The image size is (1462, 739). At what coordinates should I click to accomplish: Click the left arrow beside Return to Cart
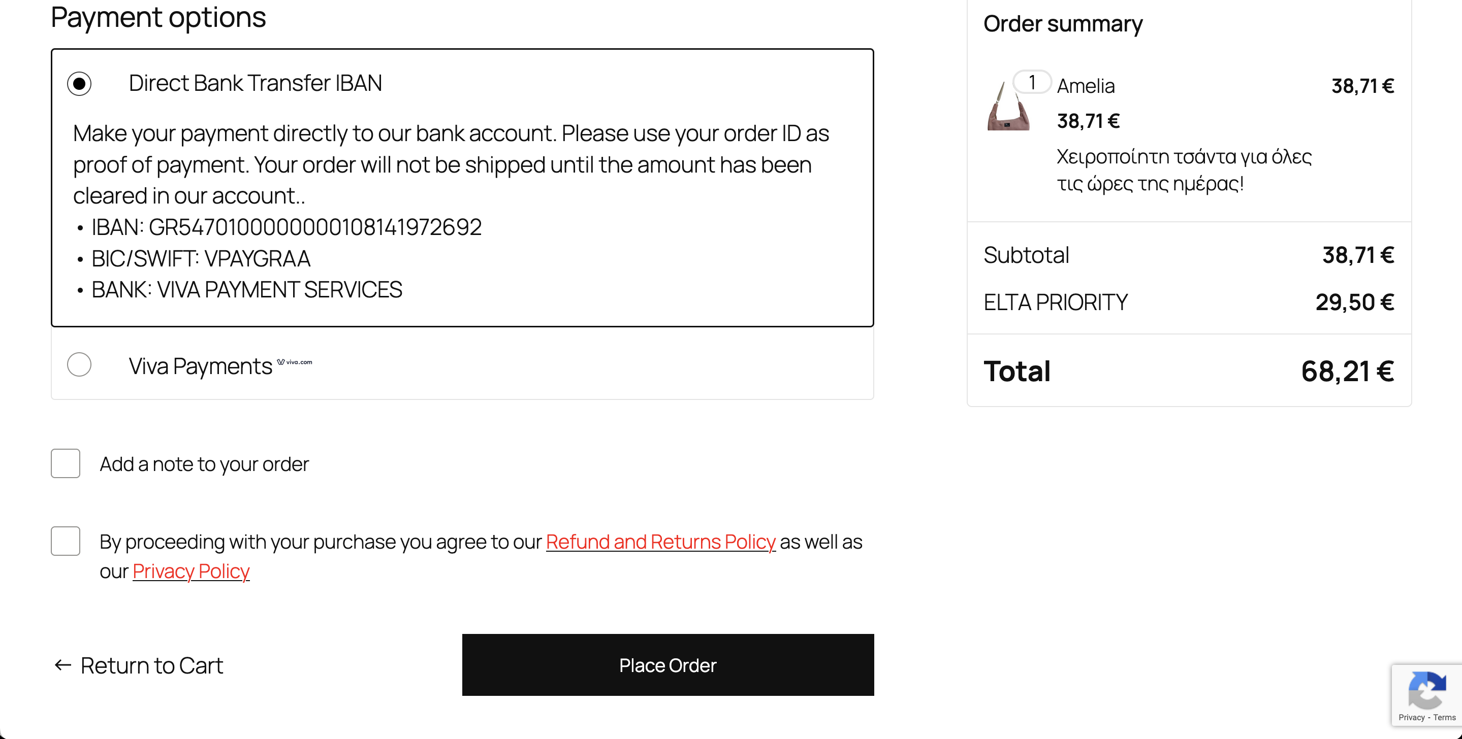[62, 665]
